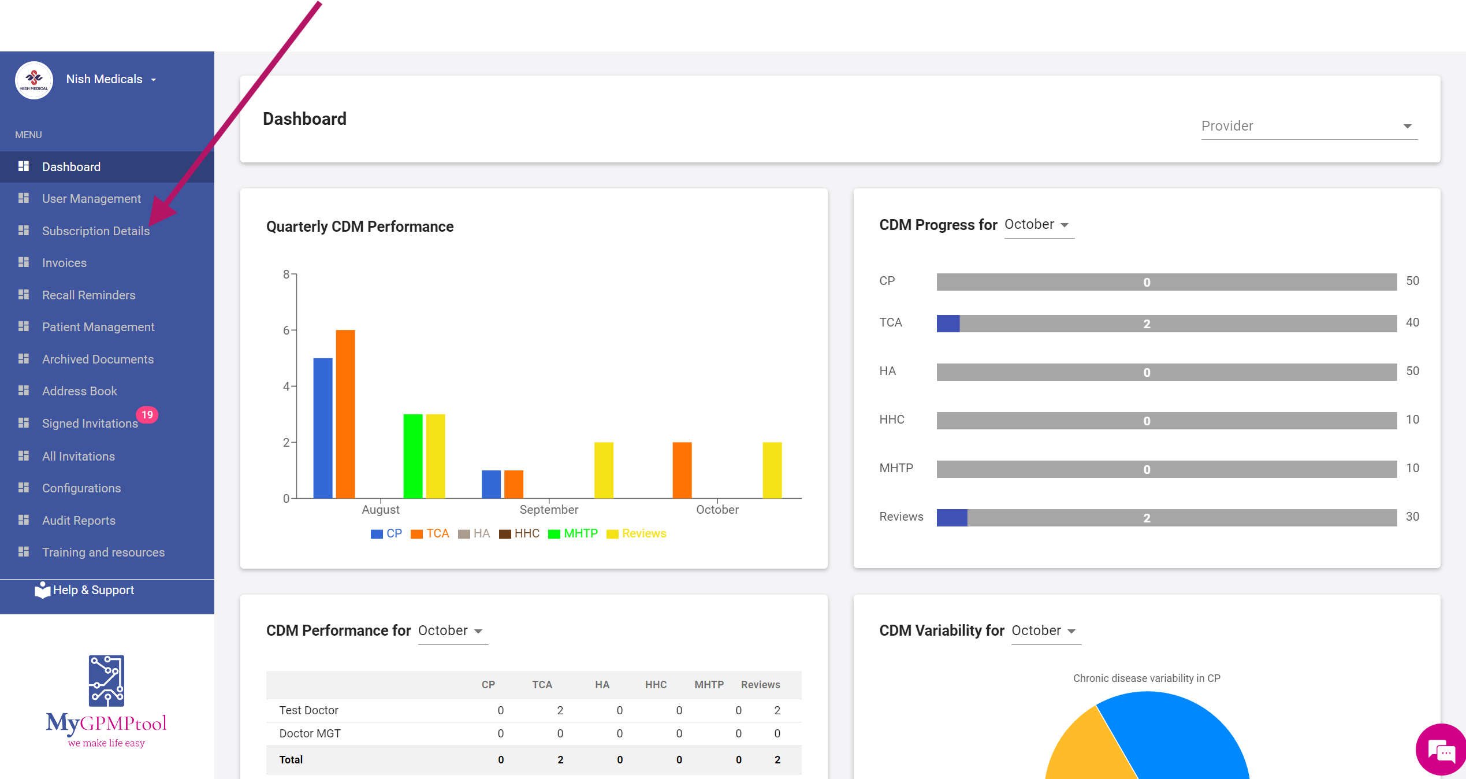Click MHTP column header in table
Screen dimensions: 1466x779
(x=709, y=684)
